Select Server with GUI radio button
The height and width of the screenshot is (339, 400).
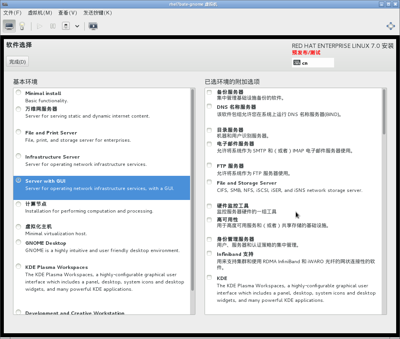(x=18, y=180)
